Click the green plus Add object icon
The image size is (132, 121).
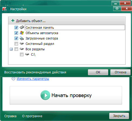[x=13, y=21]
